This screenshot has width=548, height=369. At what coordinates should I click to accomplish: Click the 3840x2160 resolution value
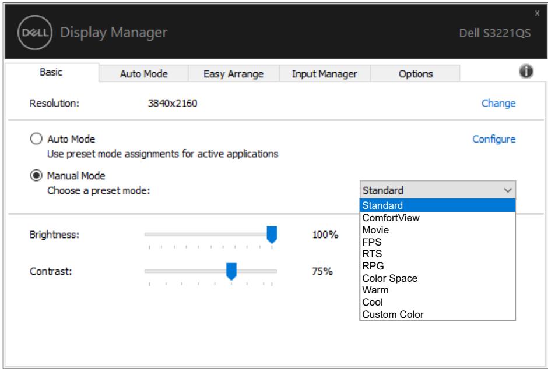(173, 103)
